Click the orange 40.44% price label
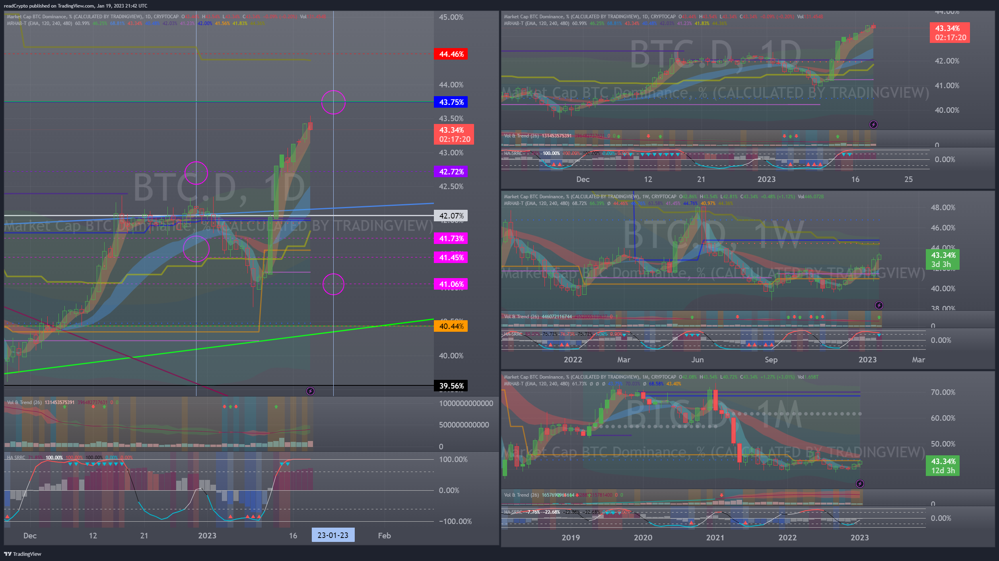 451,326
